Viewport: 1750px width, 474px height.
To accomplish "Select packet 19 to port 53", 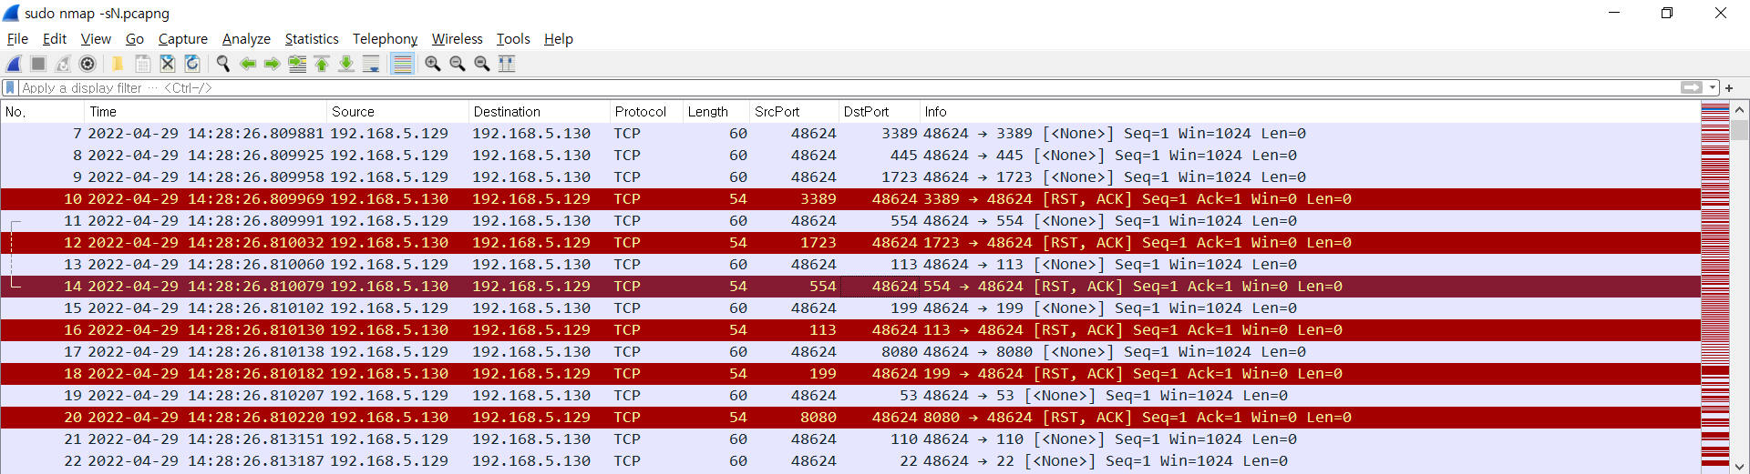I will click(850, 396).
